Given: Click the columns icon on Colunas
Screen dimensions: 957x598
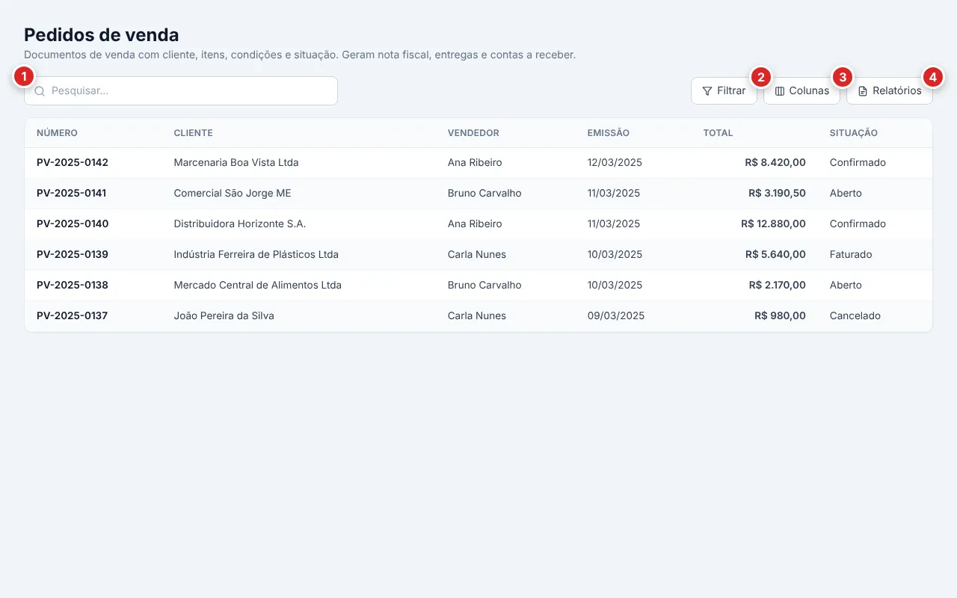Looking at the screenshot, I should [780, 91].
